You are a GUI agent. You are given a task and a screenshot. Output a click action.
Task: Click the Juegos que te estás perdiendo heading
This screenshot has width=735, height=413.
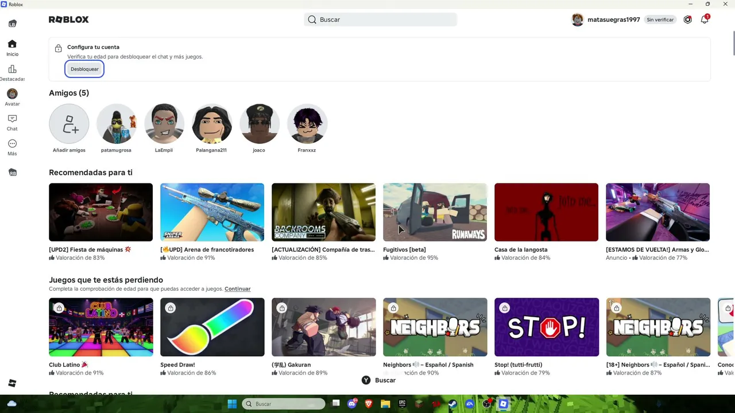106,280
